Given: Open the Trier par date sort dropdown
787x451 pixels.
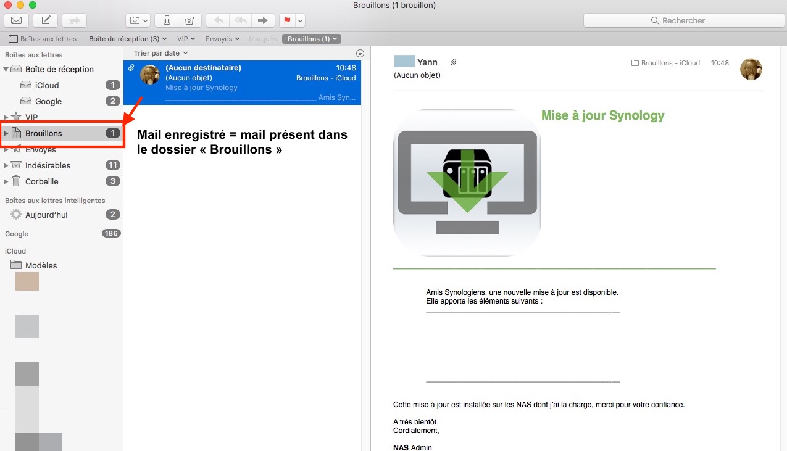Looking at the screenshot, I should point(160,54).
